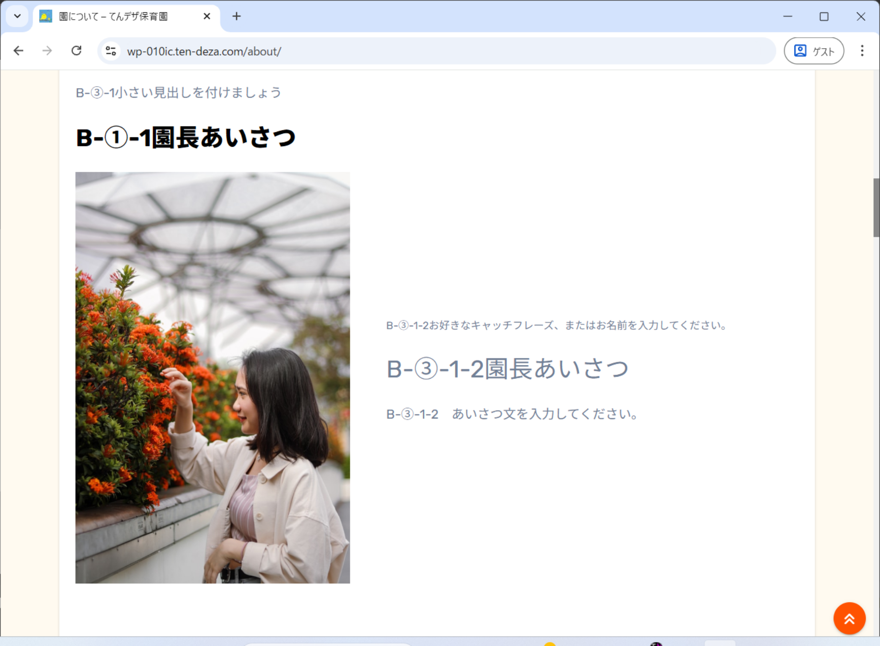Click the bold heading B-①-1園長あいさつ
Image resolution: width=880 pixels, height=646 pixels.
(x=186, y=137)
